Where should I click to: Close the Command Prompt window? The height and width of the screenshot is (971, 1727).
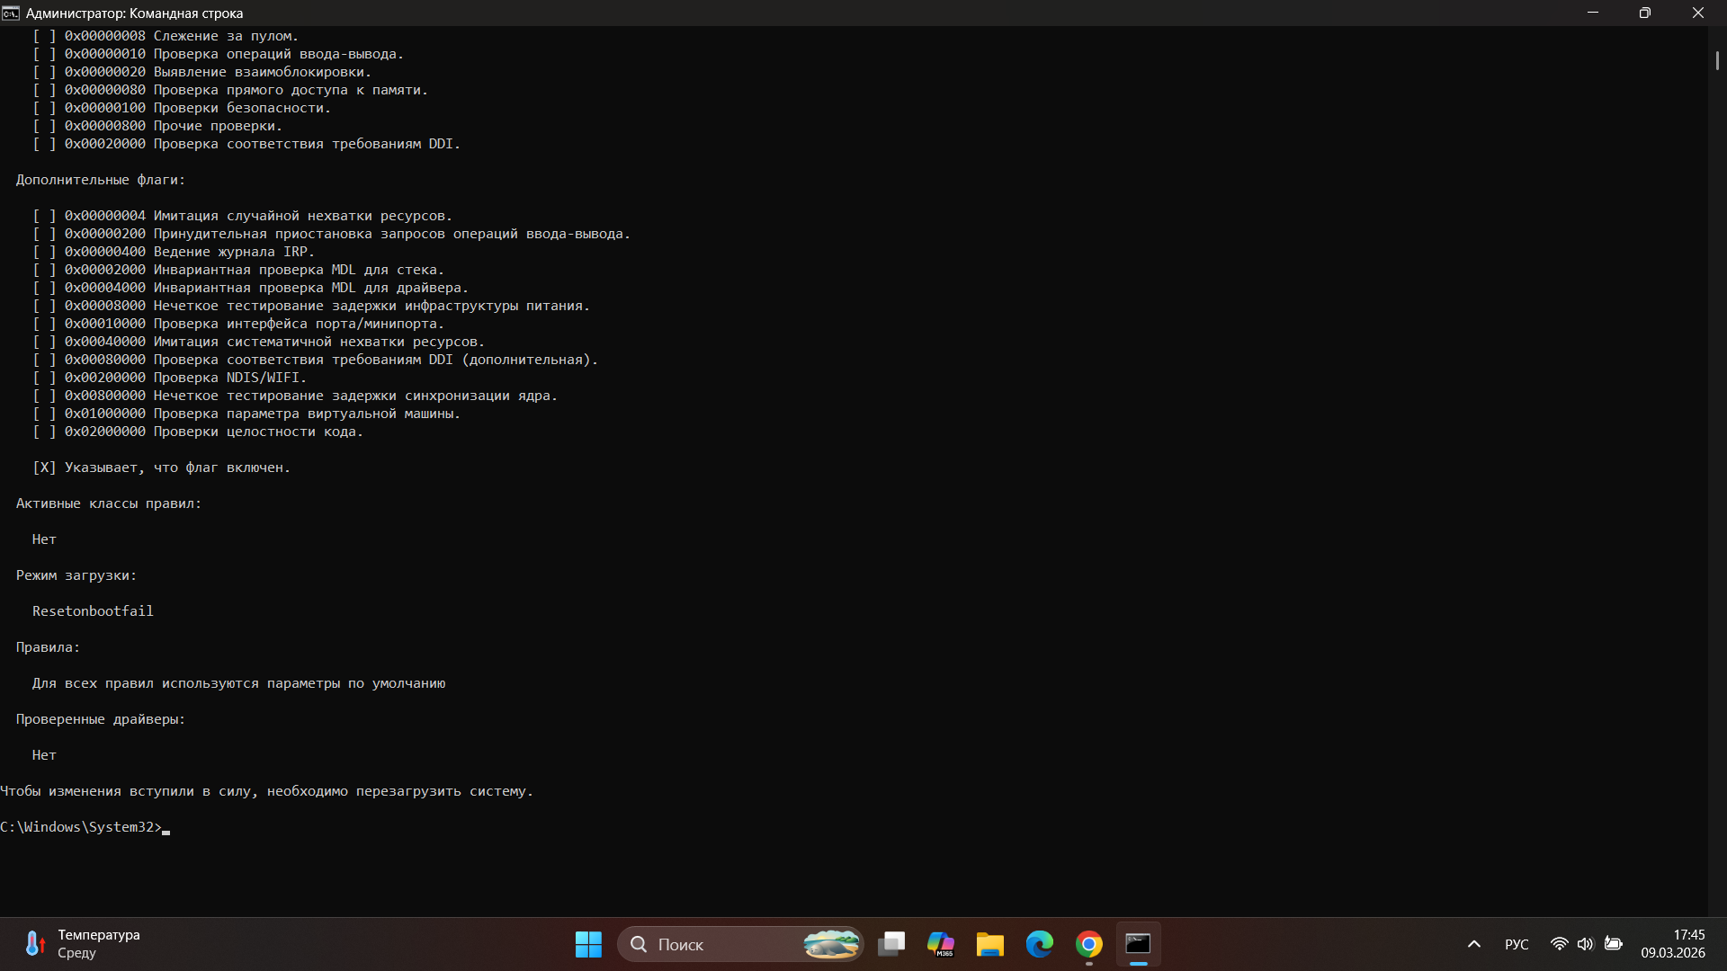(1698, 13)
